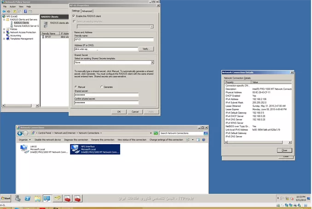312x209 pixels.
Task: Click the Up one level folder icon in NPS toolbar
Action: tap(15, 11)
